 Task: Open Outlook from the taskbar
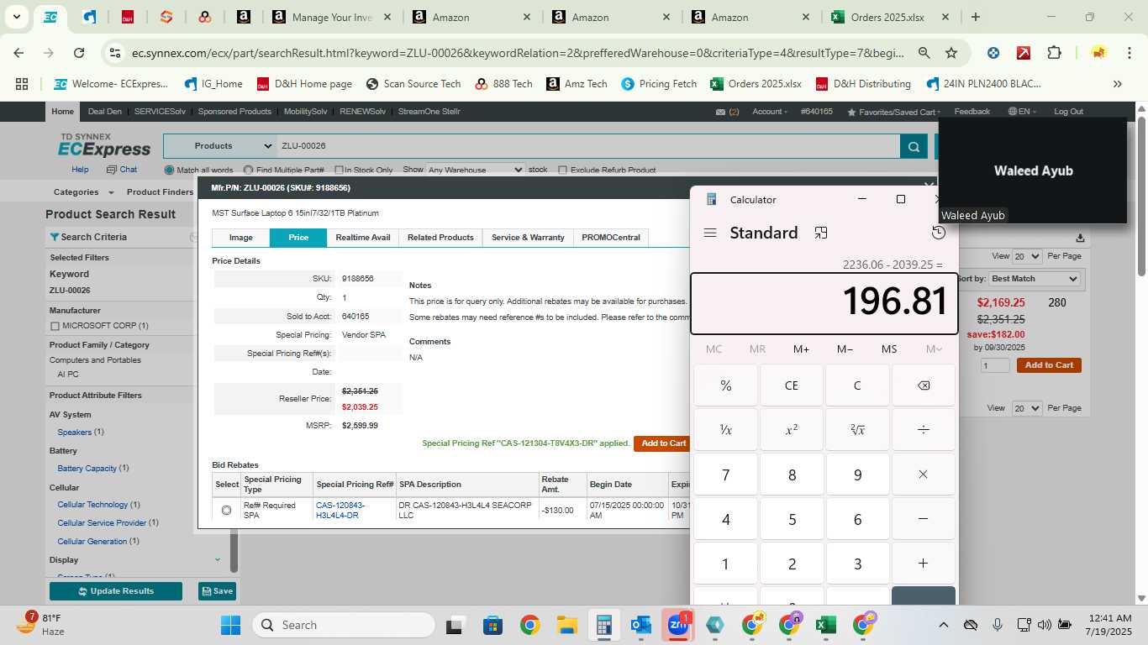click(641, 625)
